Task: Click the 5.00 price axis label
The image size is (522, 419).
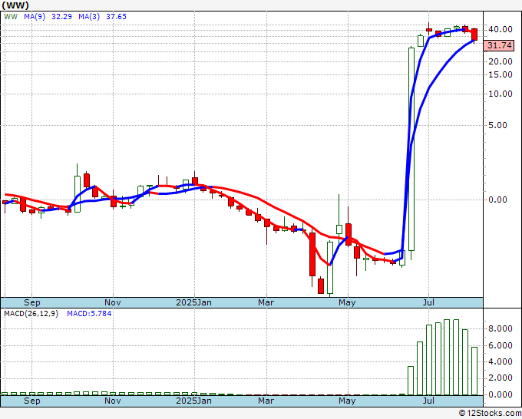Action: pos(497,125)
